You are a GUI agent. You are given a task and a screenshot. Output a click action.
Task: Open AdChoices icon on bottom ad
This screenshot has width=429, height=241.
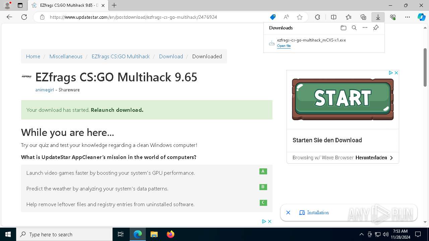[264, 221]
